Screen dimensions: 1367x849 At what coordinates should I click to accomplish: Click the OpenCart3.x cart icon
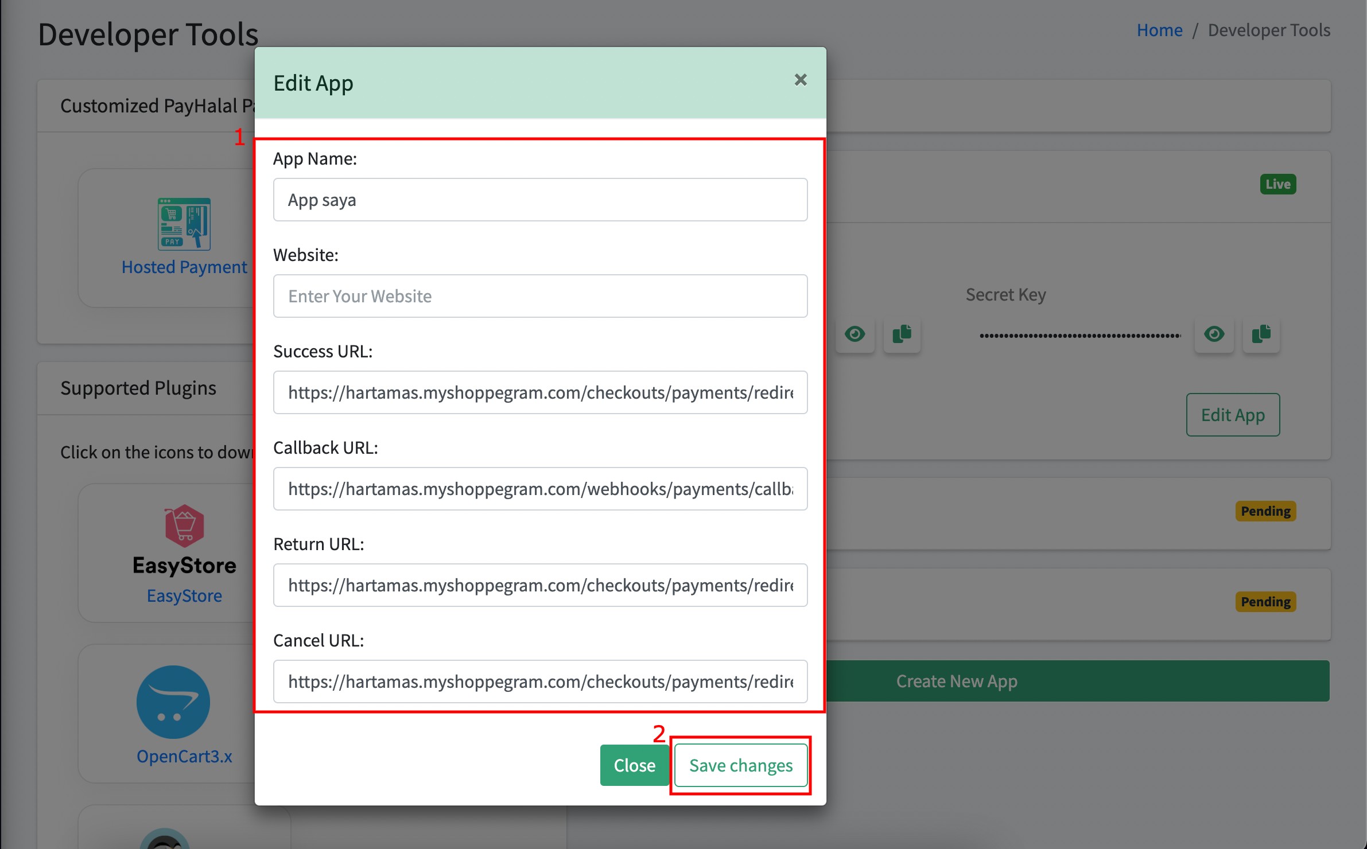click(x=173, y=702)
